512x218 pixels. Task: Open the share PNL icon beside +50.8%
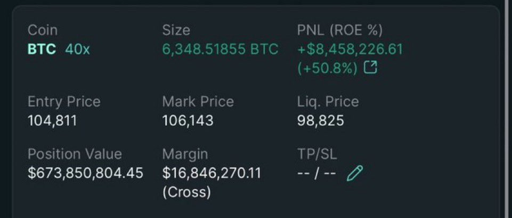371,68
